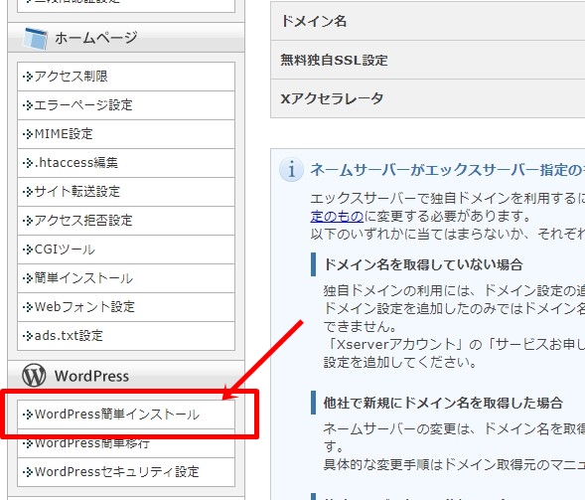Click the 無料独自SSL設定 row label

click(x=334, y=60)
